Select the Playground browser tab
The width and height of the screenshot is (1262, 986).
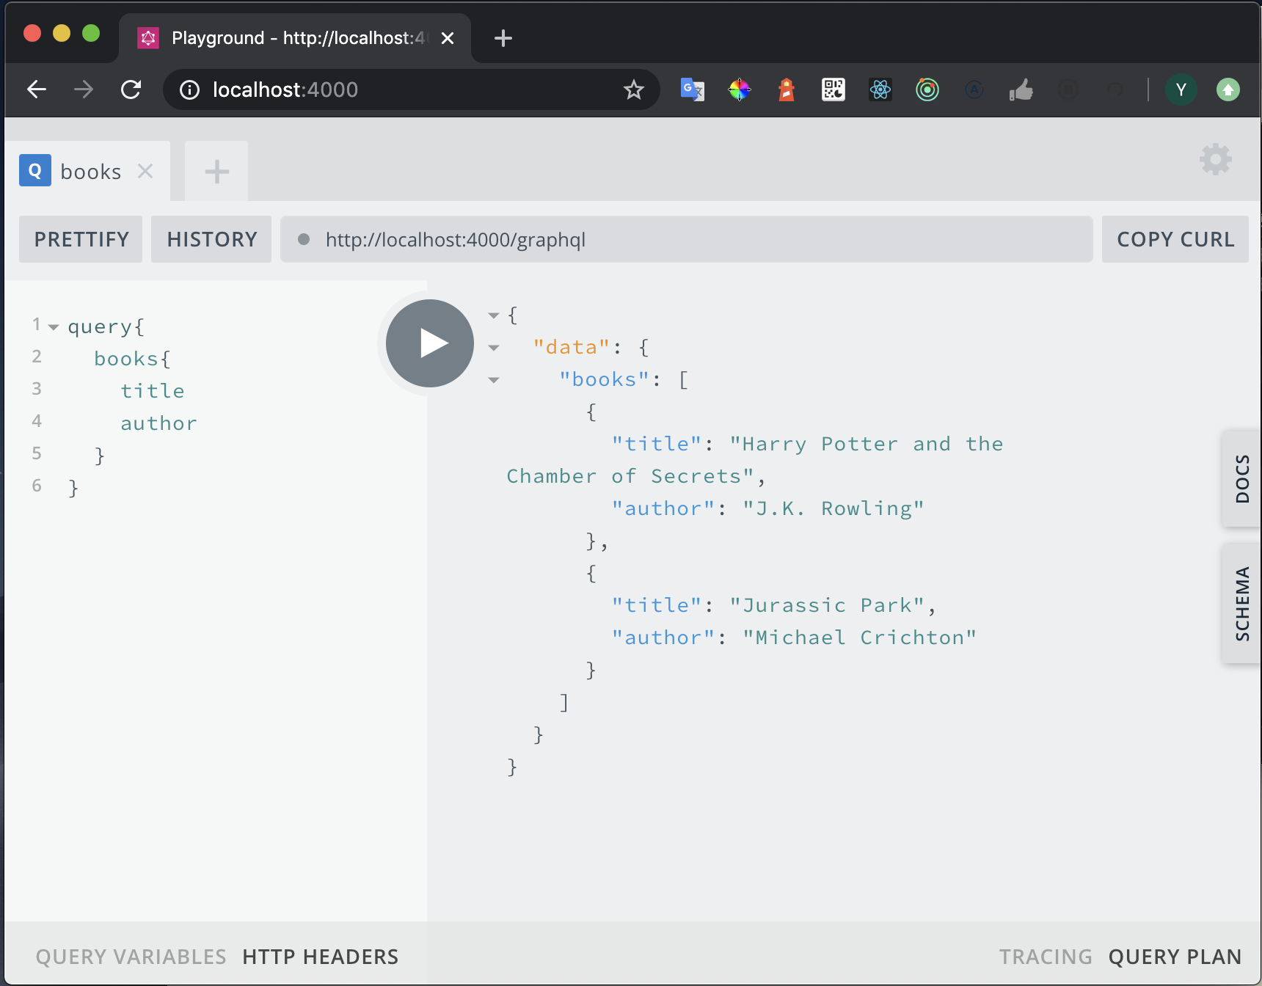click(x=295, y=38)
